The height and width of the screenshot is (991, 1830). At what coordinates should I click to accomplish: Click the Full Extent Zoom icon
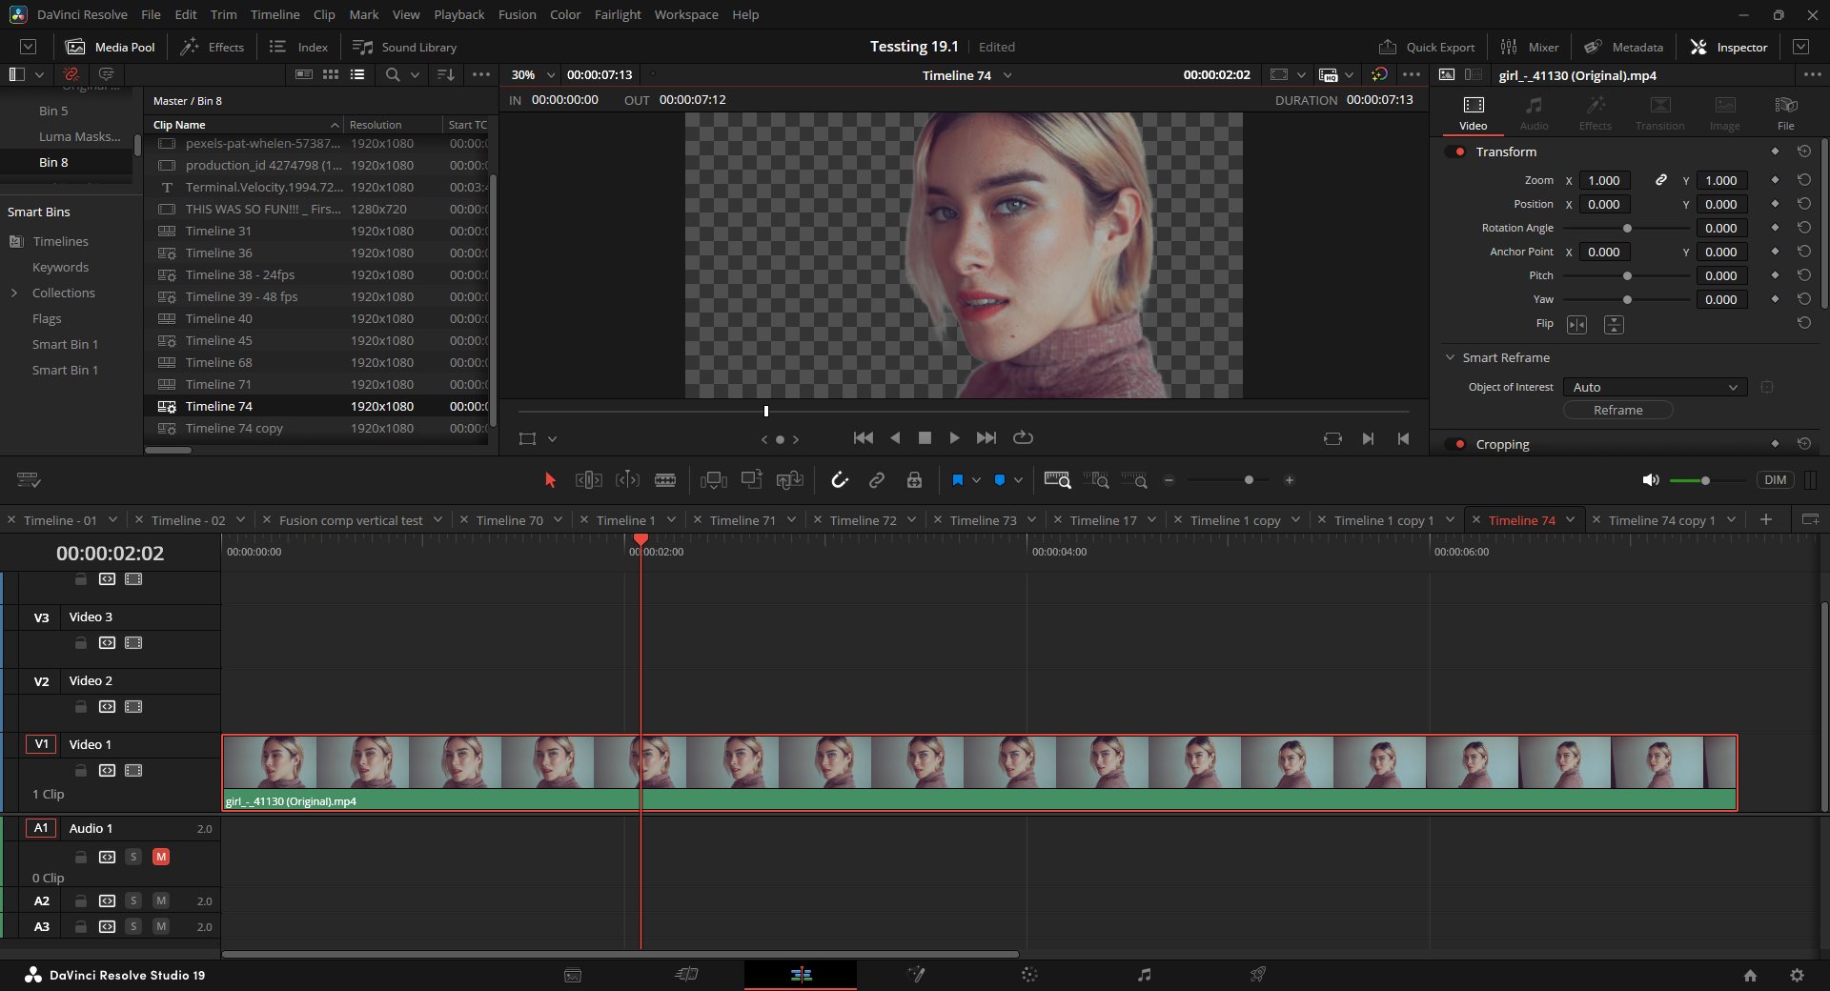point(1058,480)
